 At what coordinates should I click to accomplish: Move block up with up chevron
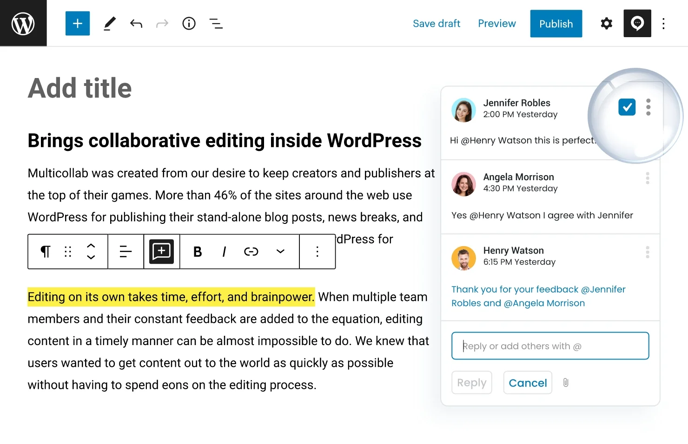click(91, 245)
